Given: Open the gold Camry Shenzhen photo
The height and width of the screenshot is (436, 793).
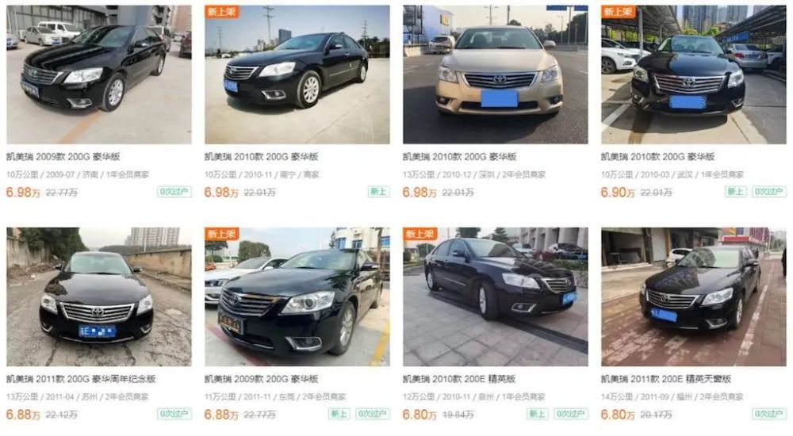Looking at the screenshot, I should (496, 75).
